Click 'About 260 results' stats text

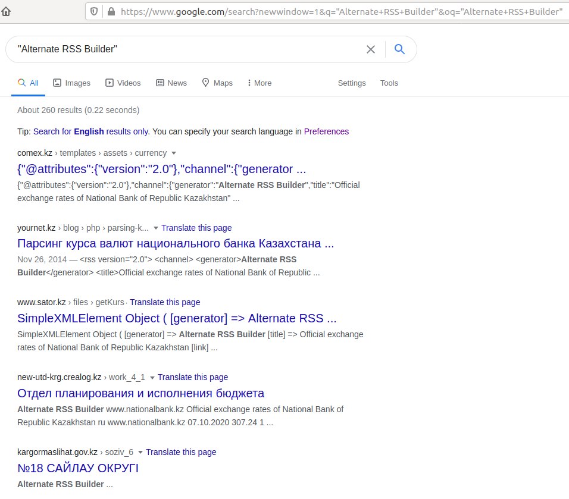pyautogui.click(x=79, y=110)
